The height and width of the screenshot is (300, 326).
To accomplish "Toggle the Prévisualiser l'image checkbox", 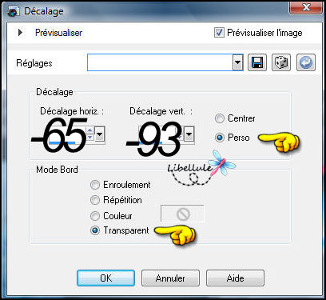I will tap(219, 33).
